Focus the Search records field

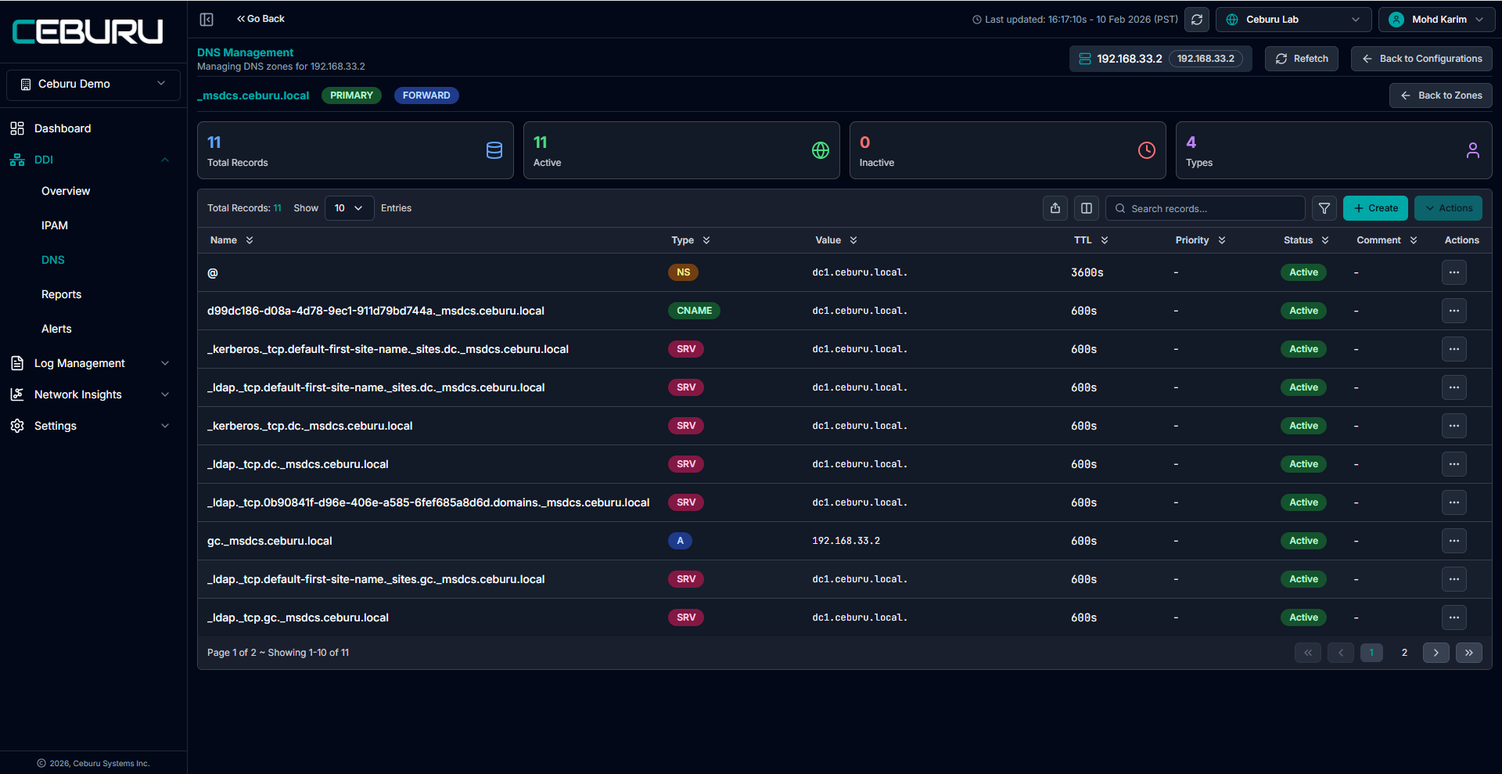pos(1205,208)
